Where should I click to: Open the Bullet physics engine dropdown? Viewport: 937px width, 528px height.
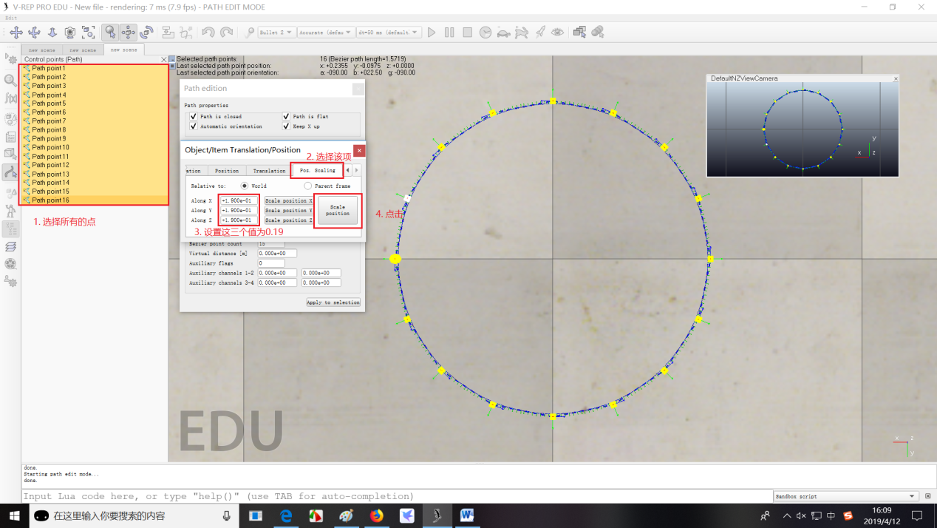tap(277, 33)
